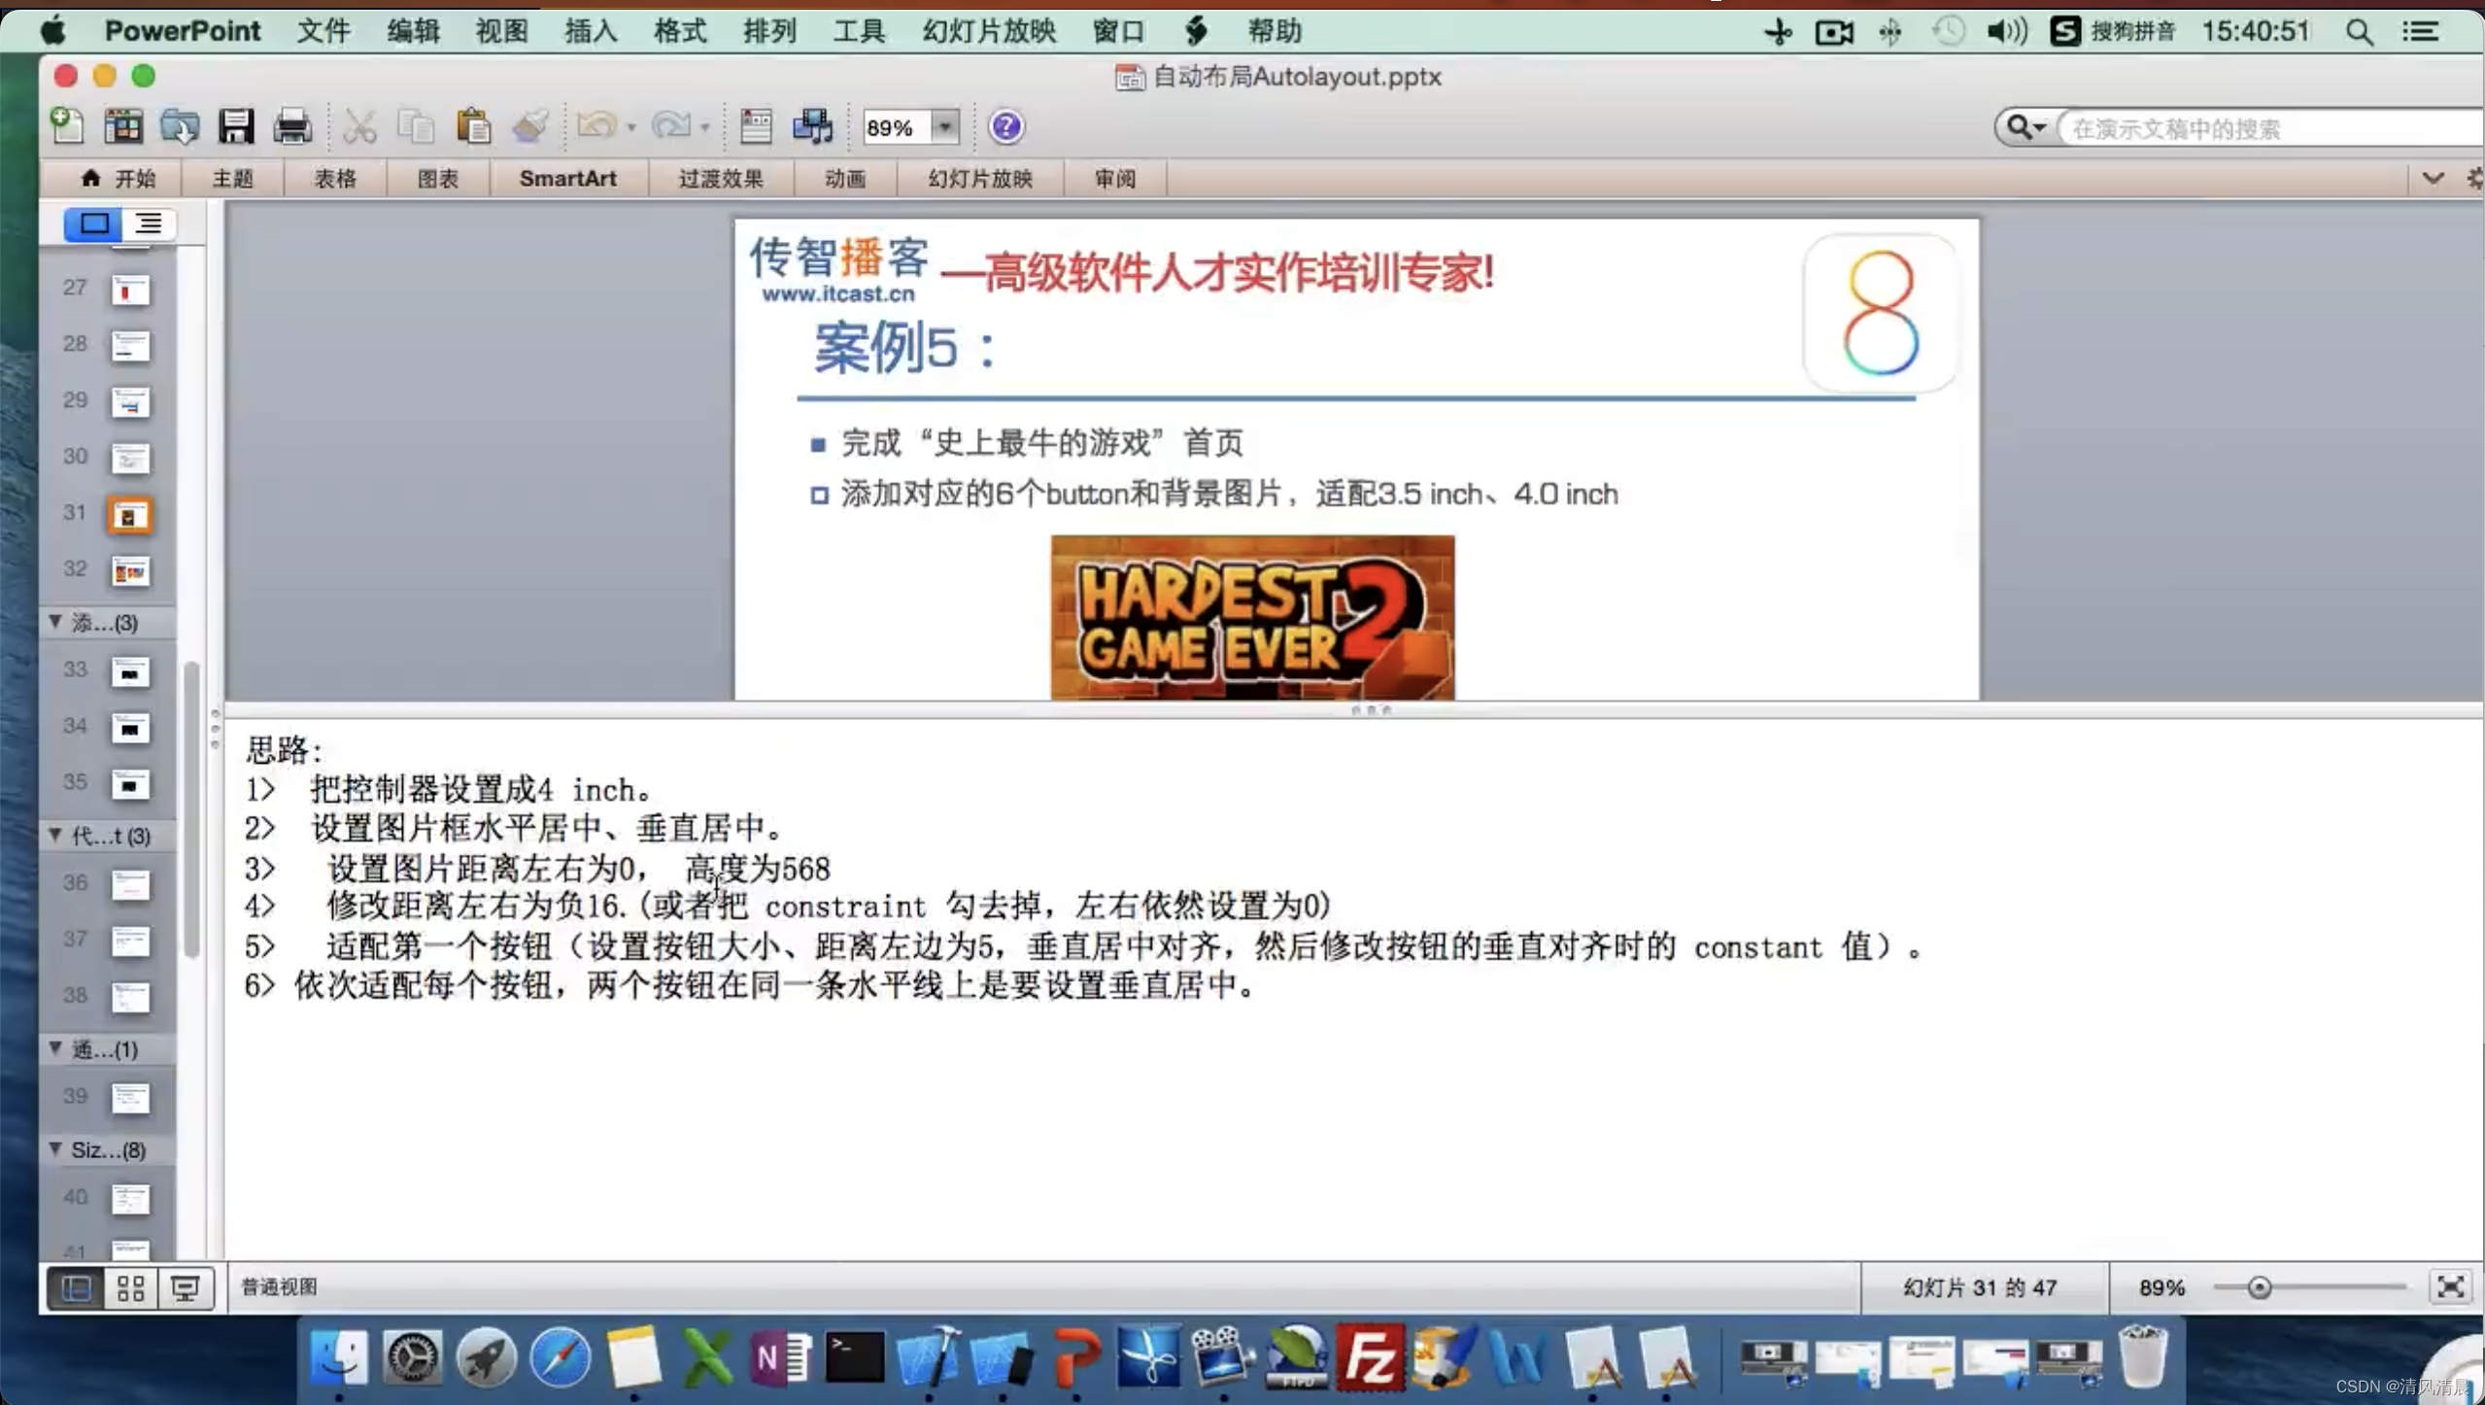The height and width of the screenshot is (1405, 2485).
Task: Open the Media Browser toolbar icon
Action: pos(813,126)
